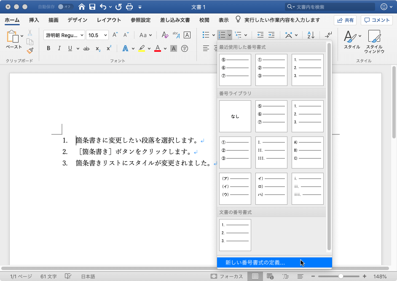The height and width of the screenshot is (281, 397).
Task: Expand multilevel list dropdown
Action: point(246,35)
